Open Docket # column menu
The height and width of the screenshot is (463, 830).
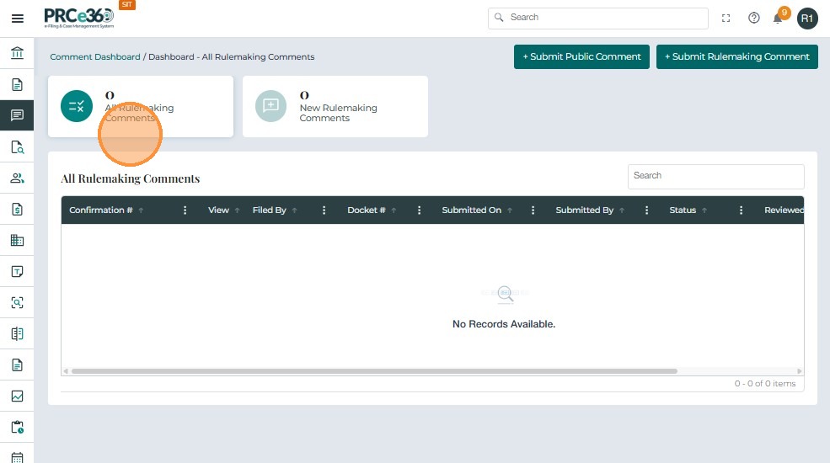[420, 210]
